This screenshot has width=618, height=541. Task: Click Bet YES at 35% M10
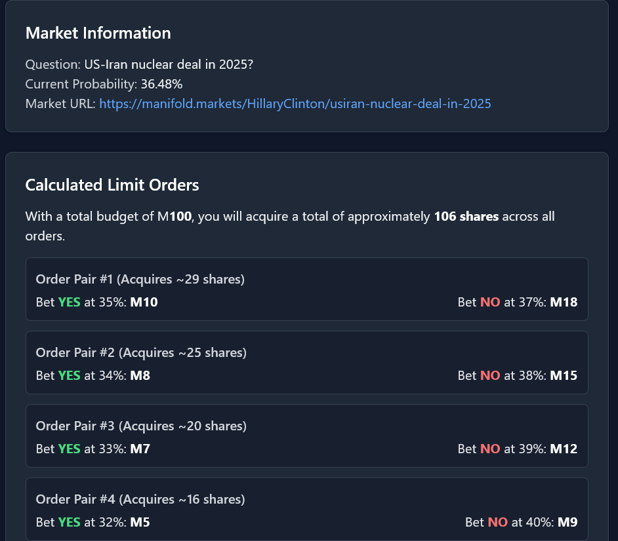[96, 302]
